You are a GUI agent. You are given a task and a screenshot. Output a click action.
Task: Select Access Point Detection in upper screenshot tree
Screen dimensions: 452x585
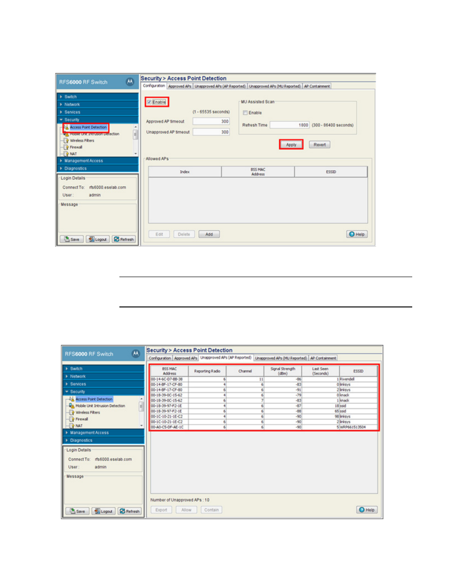(x=88, y=127)
